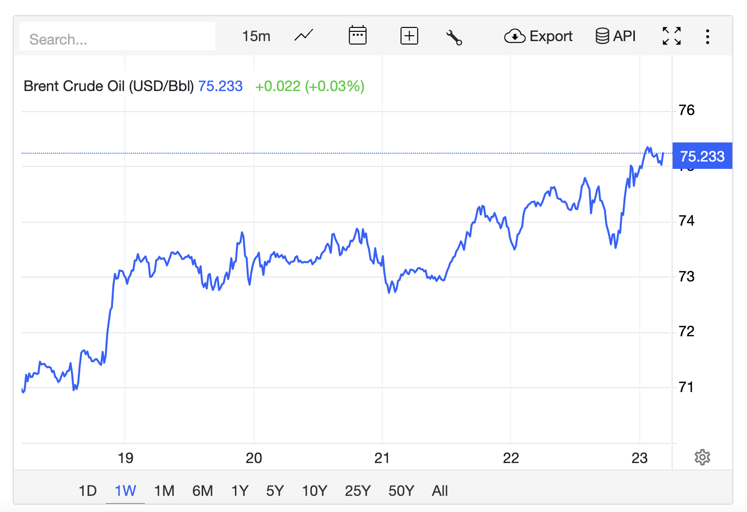The image size is (747, 512).
Task: Select the 10Y time range tab
Action: [x=314, y=490]
